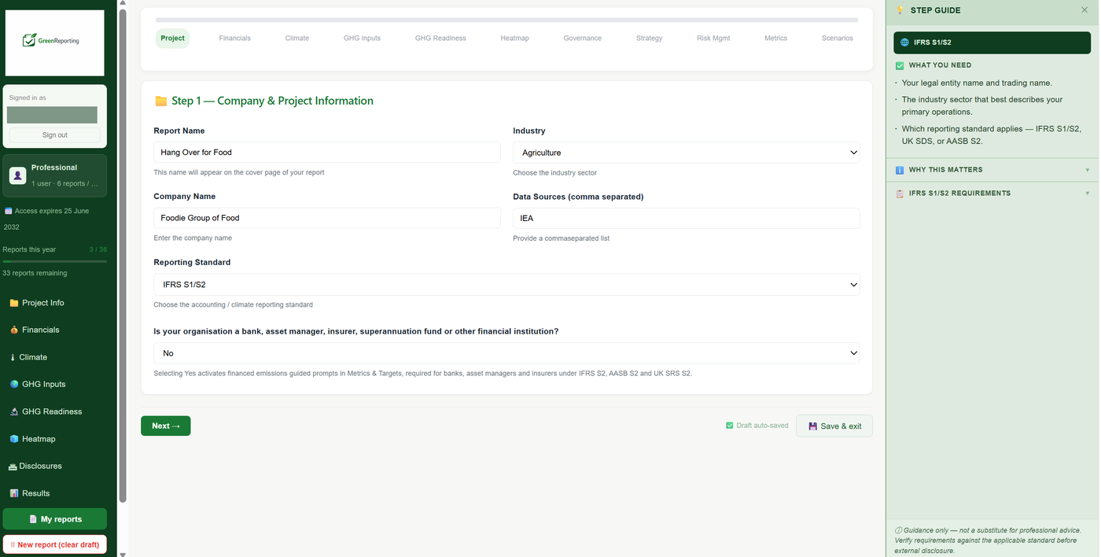The width and height of the screenshot is (1101, 557).
Task: Open the Governance step tab
Action: tap(583, 38)
